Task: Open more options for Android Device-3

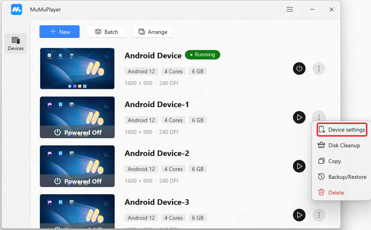Action: tap(319, 215)
